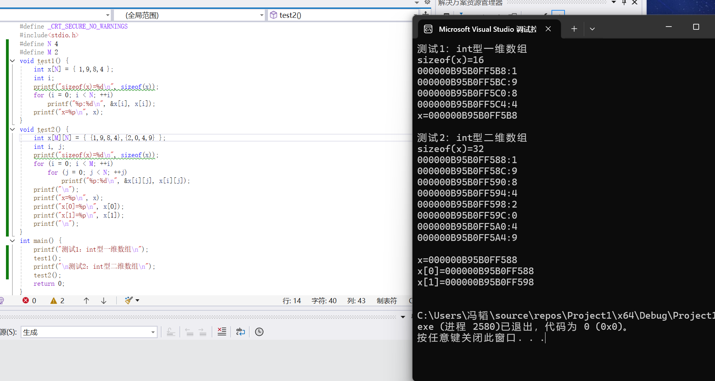Click the printf x[1]=%p code line
Viewport: 715px width, 381px height.
[79, 216]
